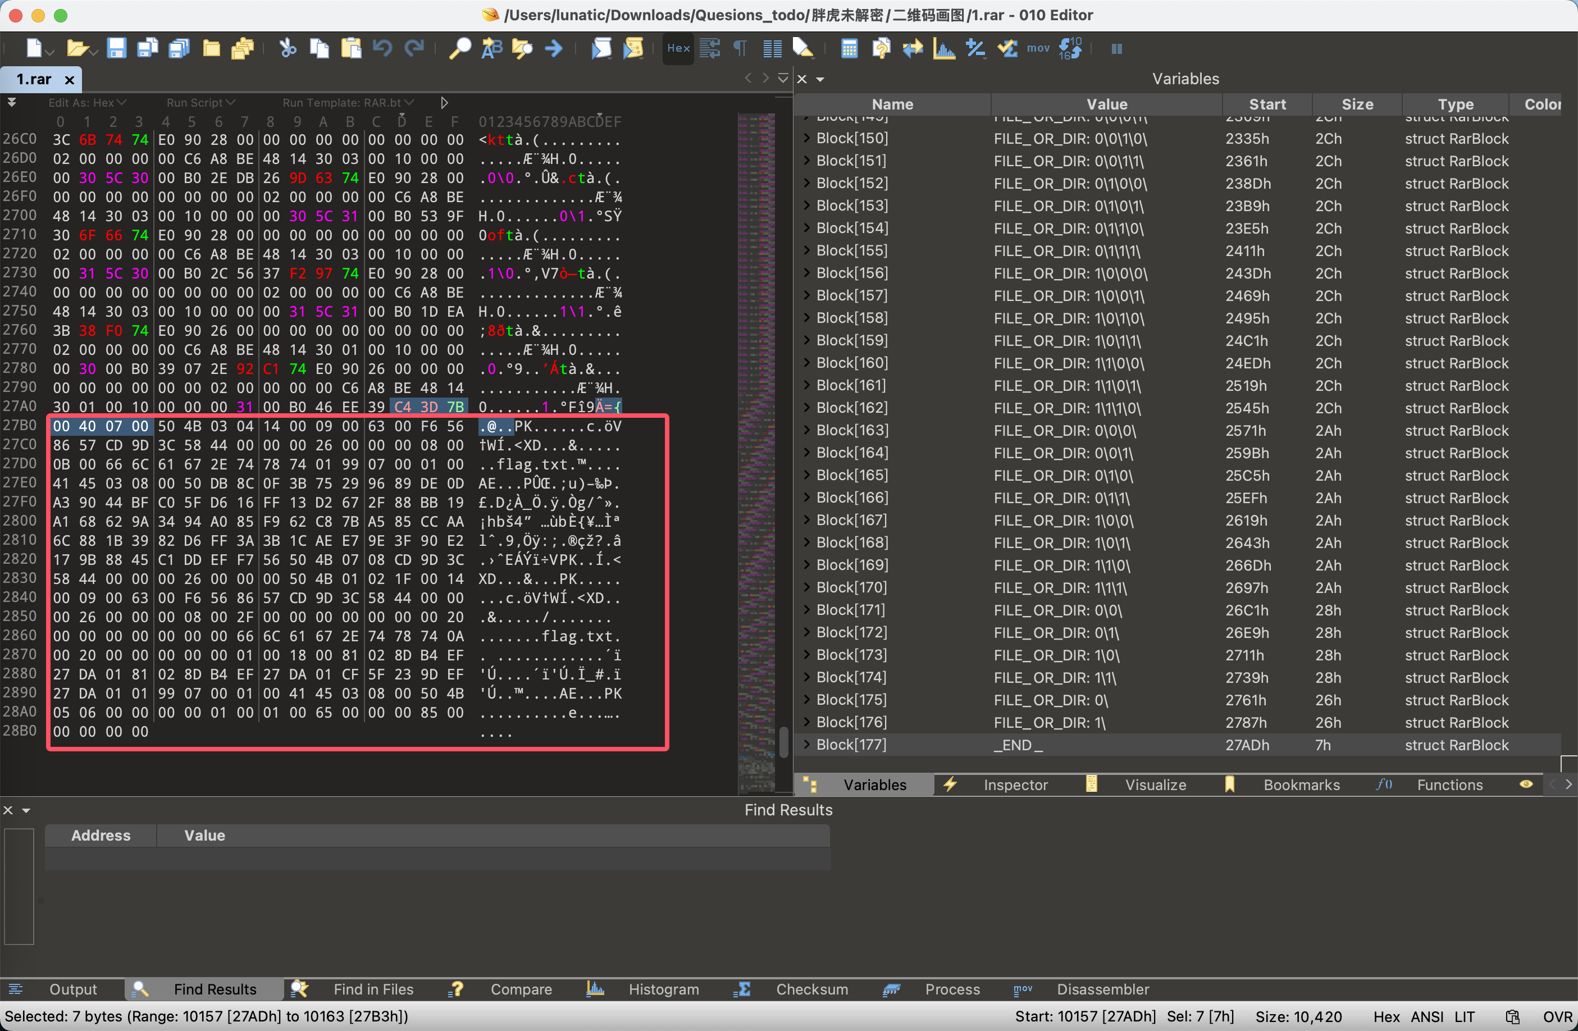1578x1031 pixels.
Task: Close the Find Results panel
Action: tap(8, 810)
